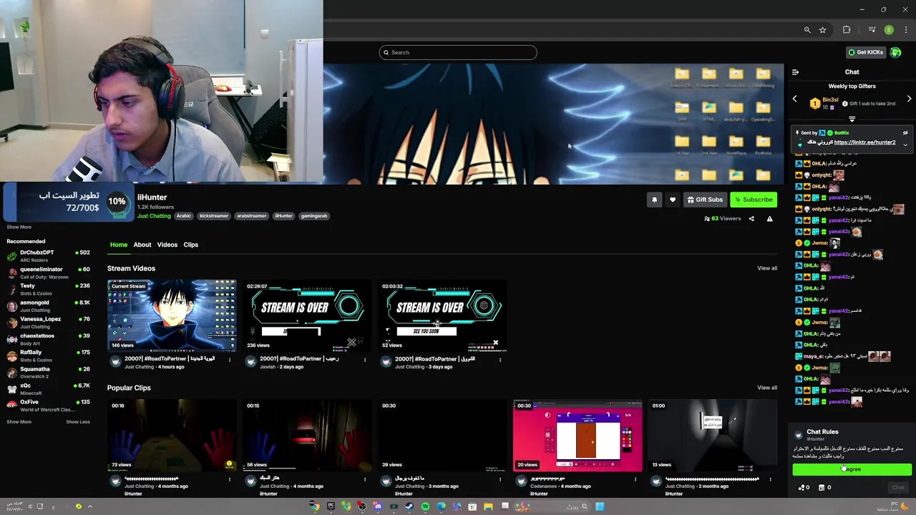Go to the next top gifter
This screenshot has height=515, width=916.
click(x=910, y=99)
